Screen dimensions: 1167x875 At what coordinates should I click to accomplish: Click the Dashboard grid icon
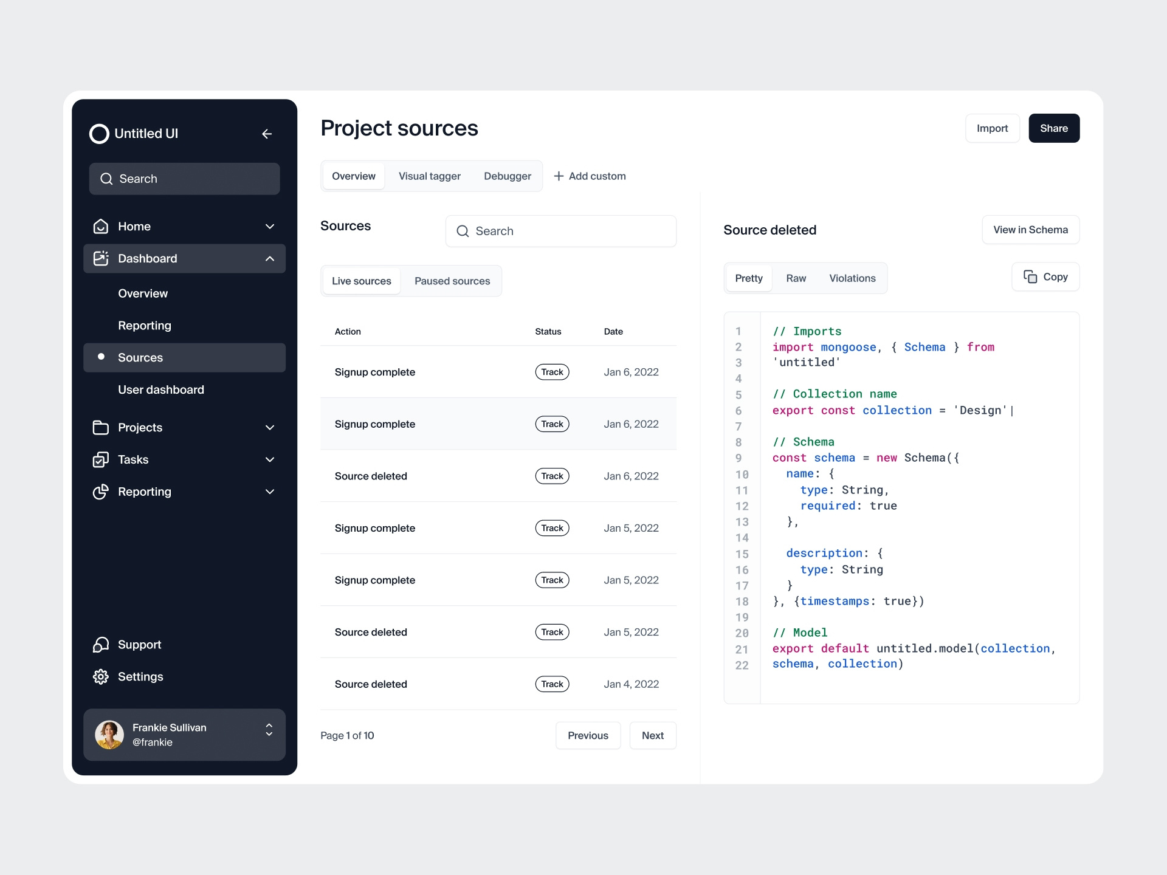point(101,258)
